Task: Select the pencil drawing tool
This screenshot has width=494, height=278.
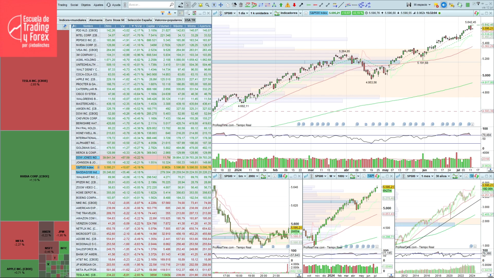Action: click(181, 5)
